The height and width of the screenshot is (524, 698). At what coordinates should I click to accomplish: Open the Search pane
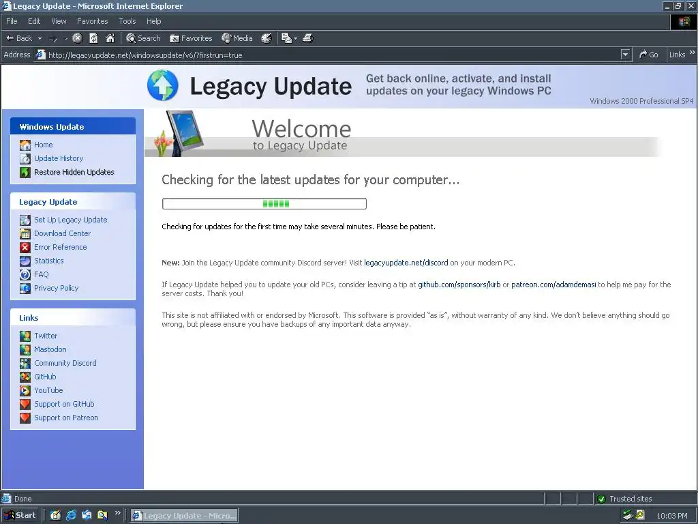[x=143, y=38]
